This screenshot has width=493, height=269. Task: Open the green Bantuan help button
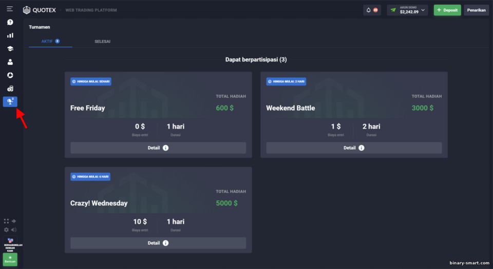click(x=10, y=260)
